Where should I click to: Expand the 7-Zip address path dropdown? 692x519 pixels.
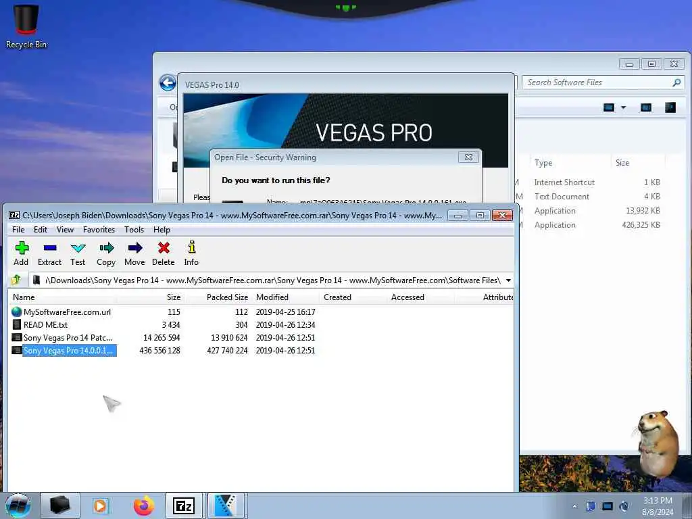click(508, 280)
